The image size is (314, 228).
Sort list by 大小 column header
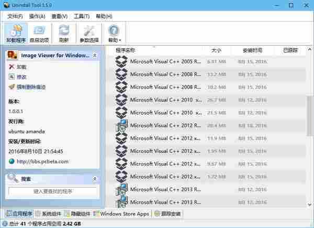coord(217,50)
